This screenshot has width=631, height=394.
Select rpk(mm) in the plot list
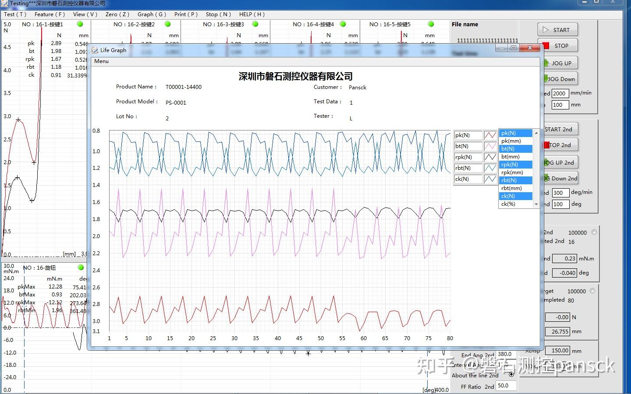click(516, 172)
